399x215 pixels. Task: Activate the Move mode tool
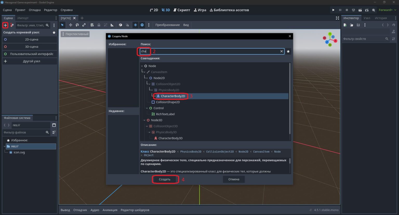[x=70, y=25]
